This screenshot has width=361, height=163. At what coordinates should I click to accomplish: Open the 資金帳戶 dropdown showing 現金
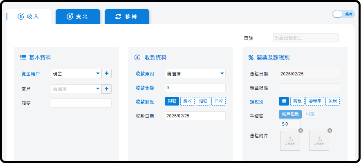click(x=76, y=74)
